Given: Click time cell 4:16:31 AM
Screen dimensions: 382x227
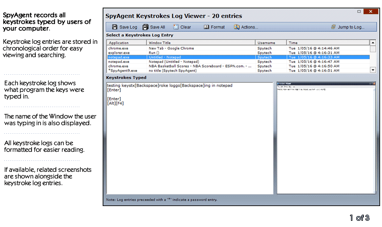Looking at the screenshot, I should (314, 53).
